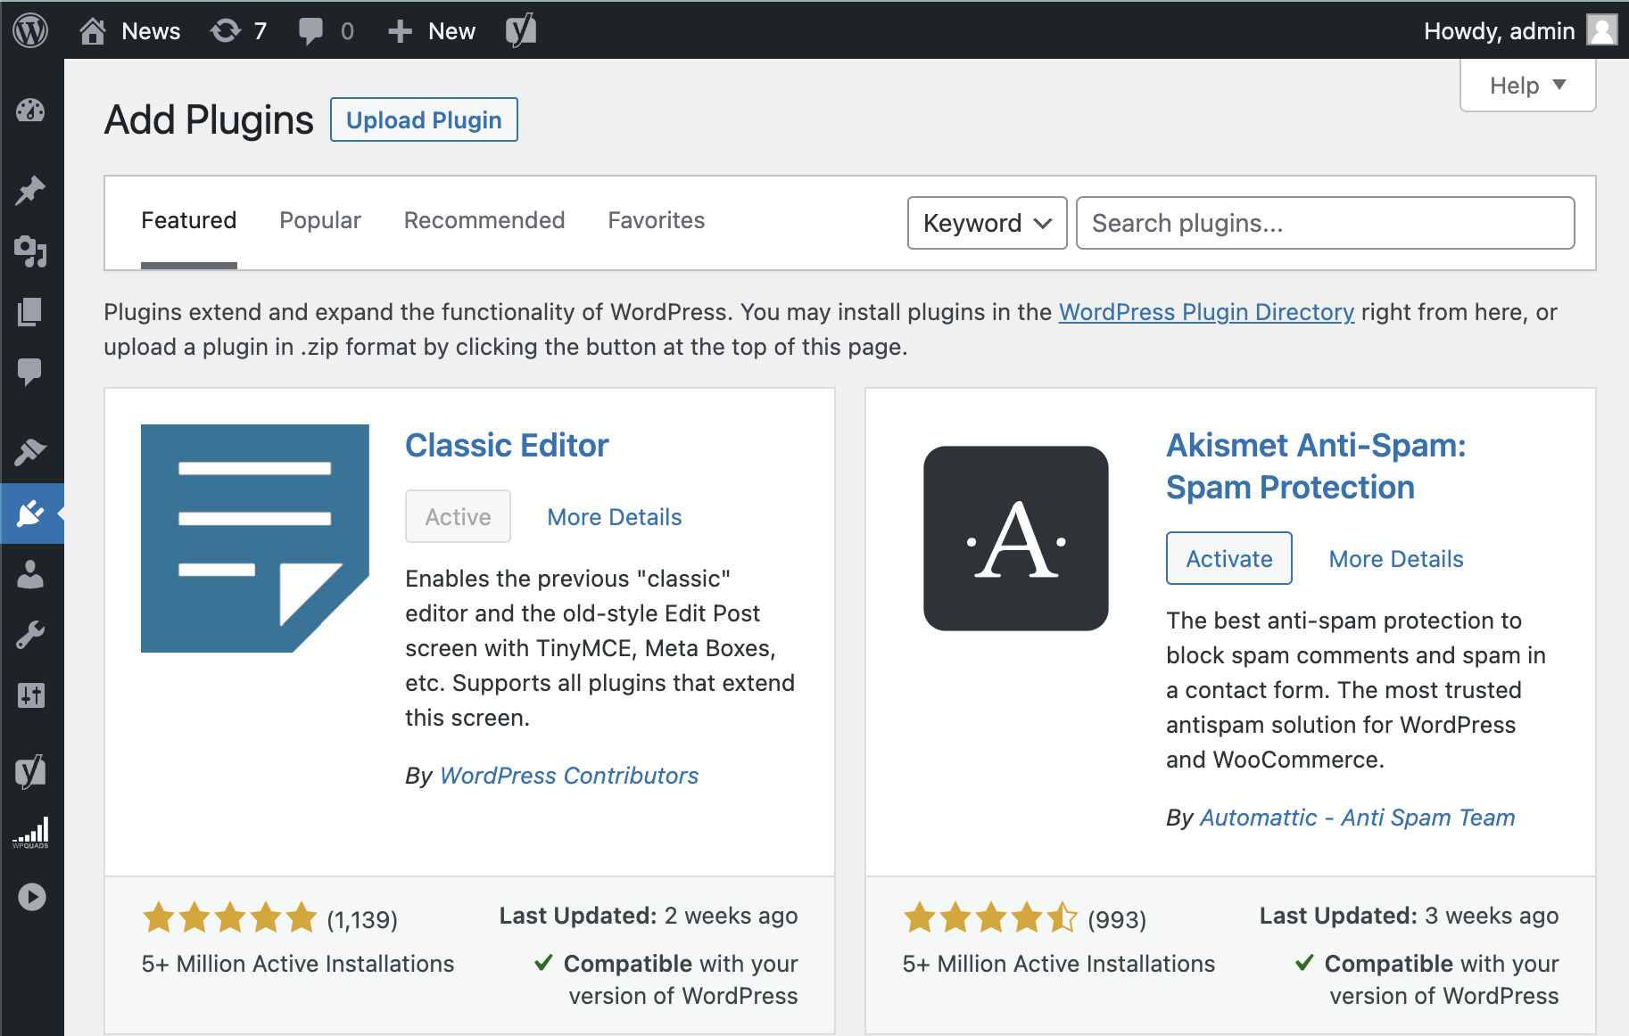Click the Upload Plugin button
This screenshot has width=1629, height=1036.
(x=424, y=119)
